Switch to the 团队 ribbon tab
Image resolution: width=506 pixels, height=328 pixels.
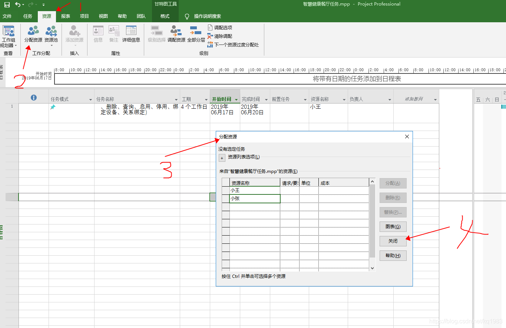[141, 16]
